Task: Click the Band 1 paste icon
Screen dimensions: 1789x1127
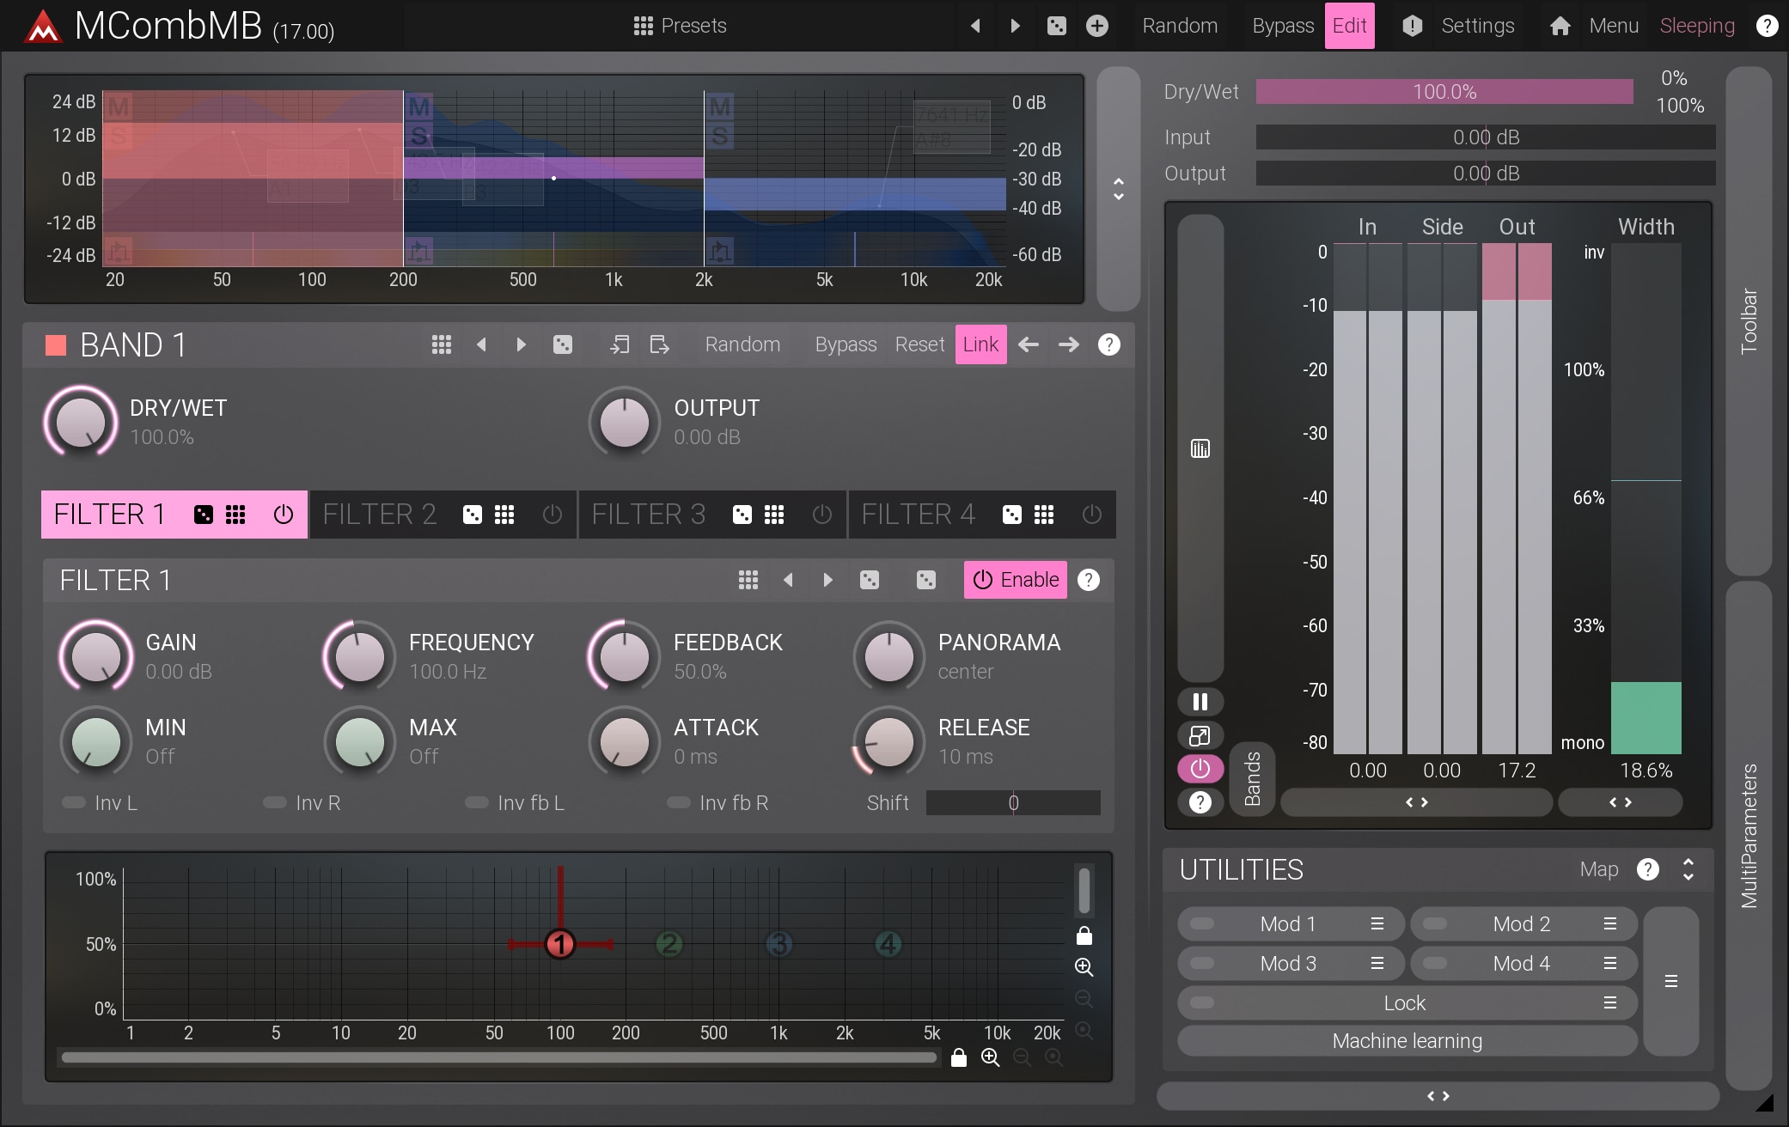Action: tap(659, 344)
